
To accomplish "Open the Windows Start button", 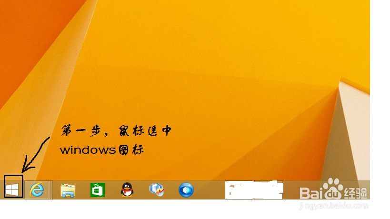I will [x=12, y=189].
